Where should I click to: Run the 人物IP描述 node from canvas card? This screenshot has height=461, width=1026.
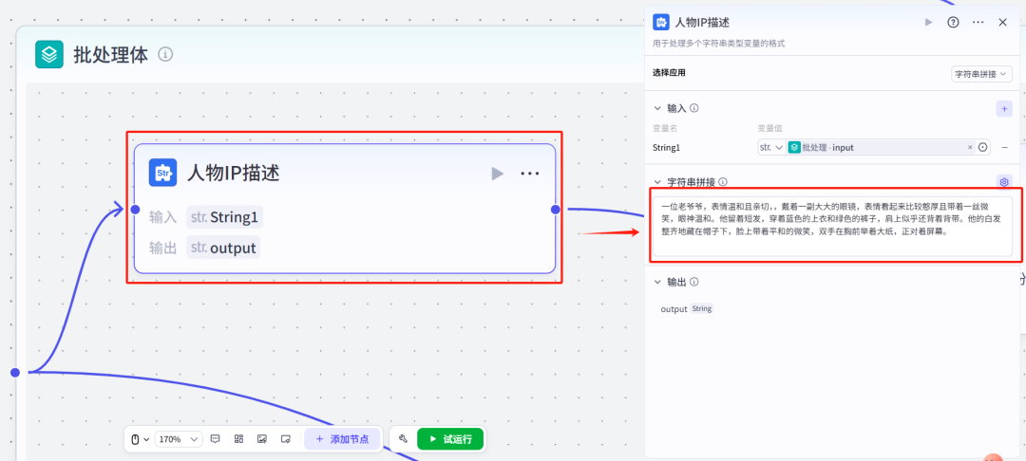click(x=497, y=173)
